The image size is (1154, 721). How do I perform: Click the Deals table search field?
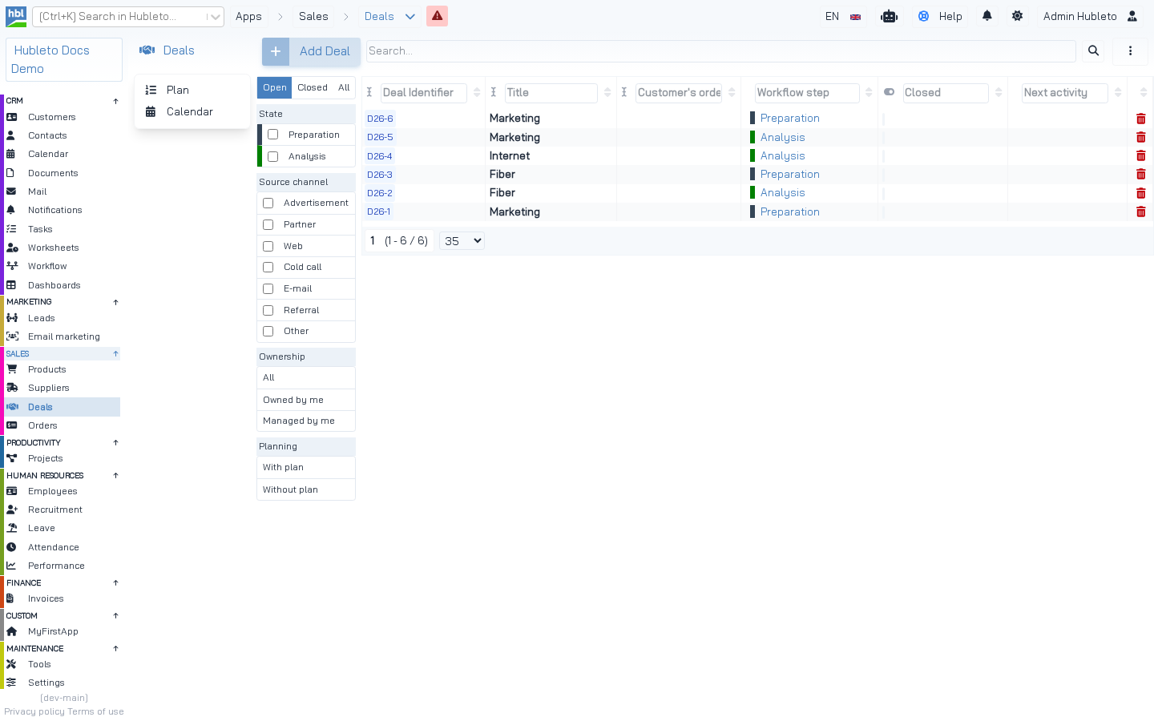pos(721,51)
